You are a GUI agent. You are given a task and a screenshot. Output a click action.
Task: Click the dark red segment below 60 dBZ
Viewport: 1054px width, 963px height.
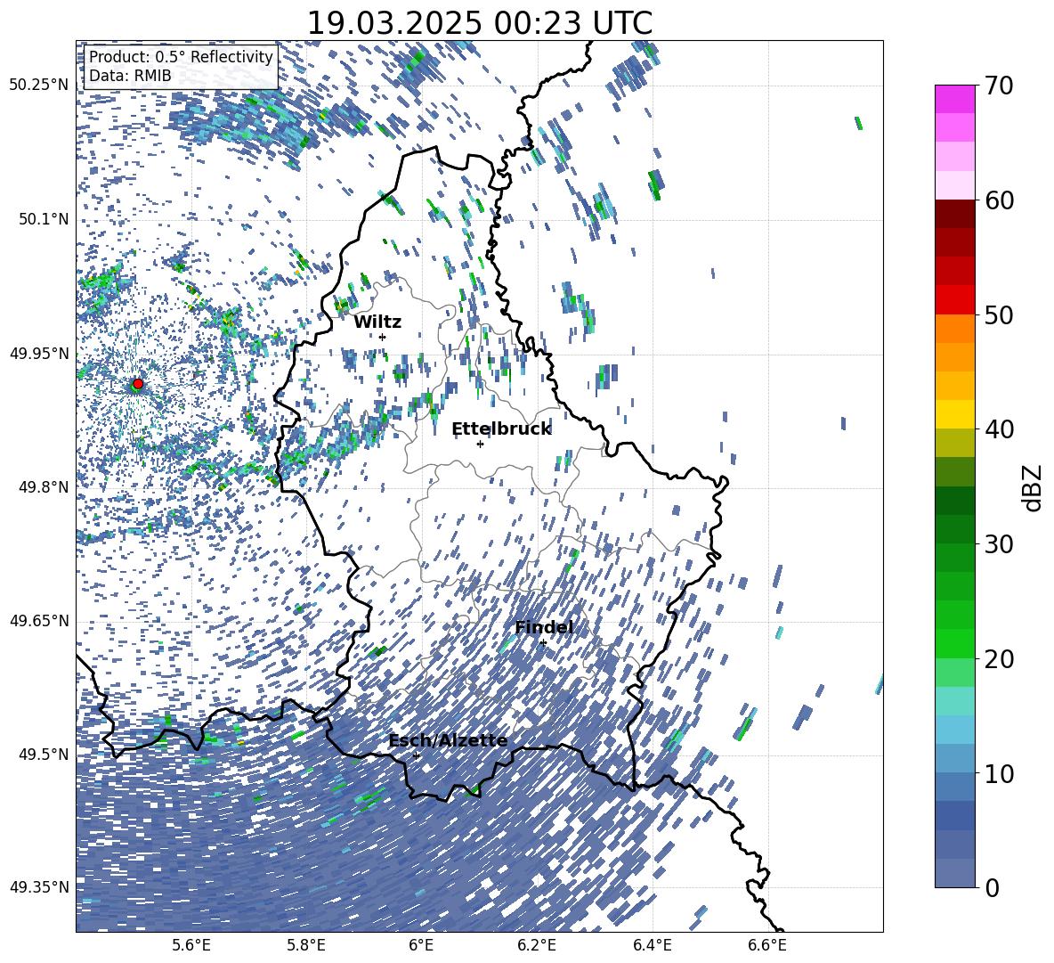954,215
